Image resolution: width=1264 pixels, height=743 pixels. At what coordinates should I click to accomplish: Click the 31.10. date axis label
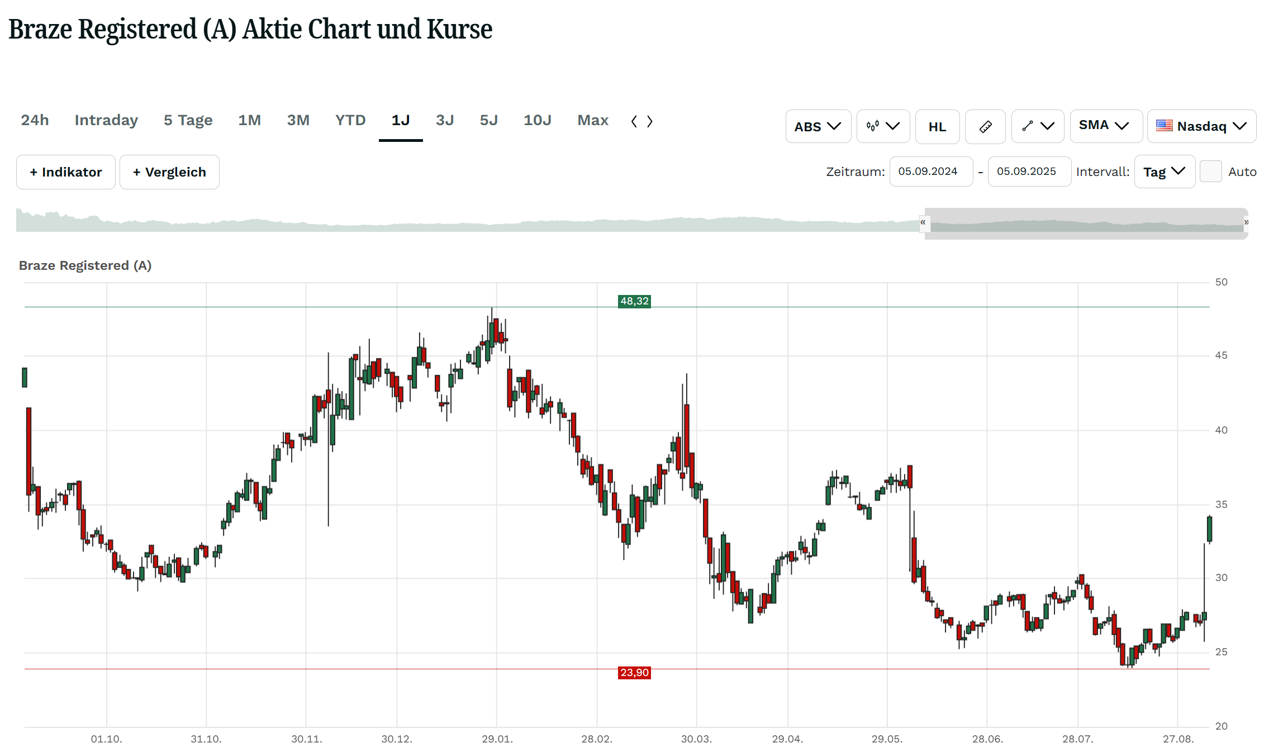pos(206,739)
